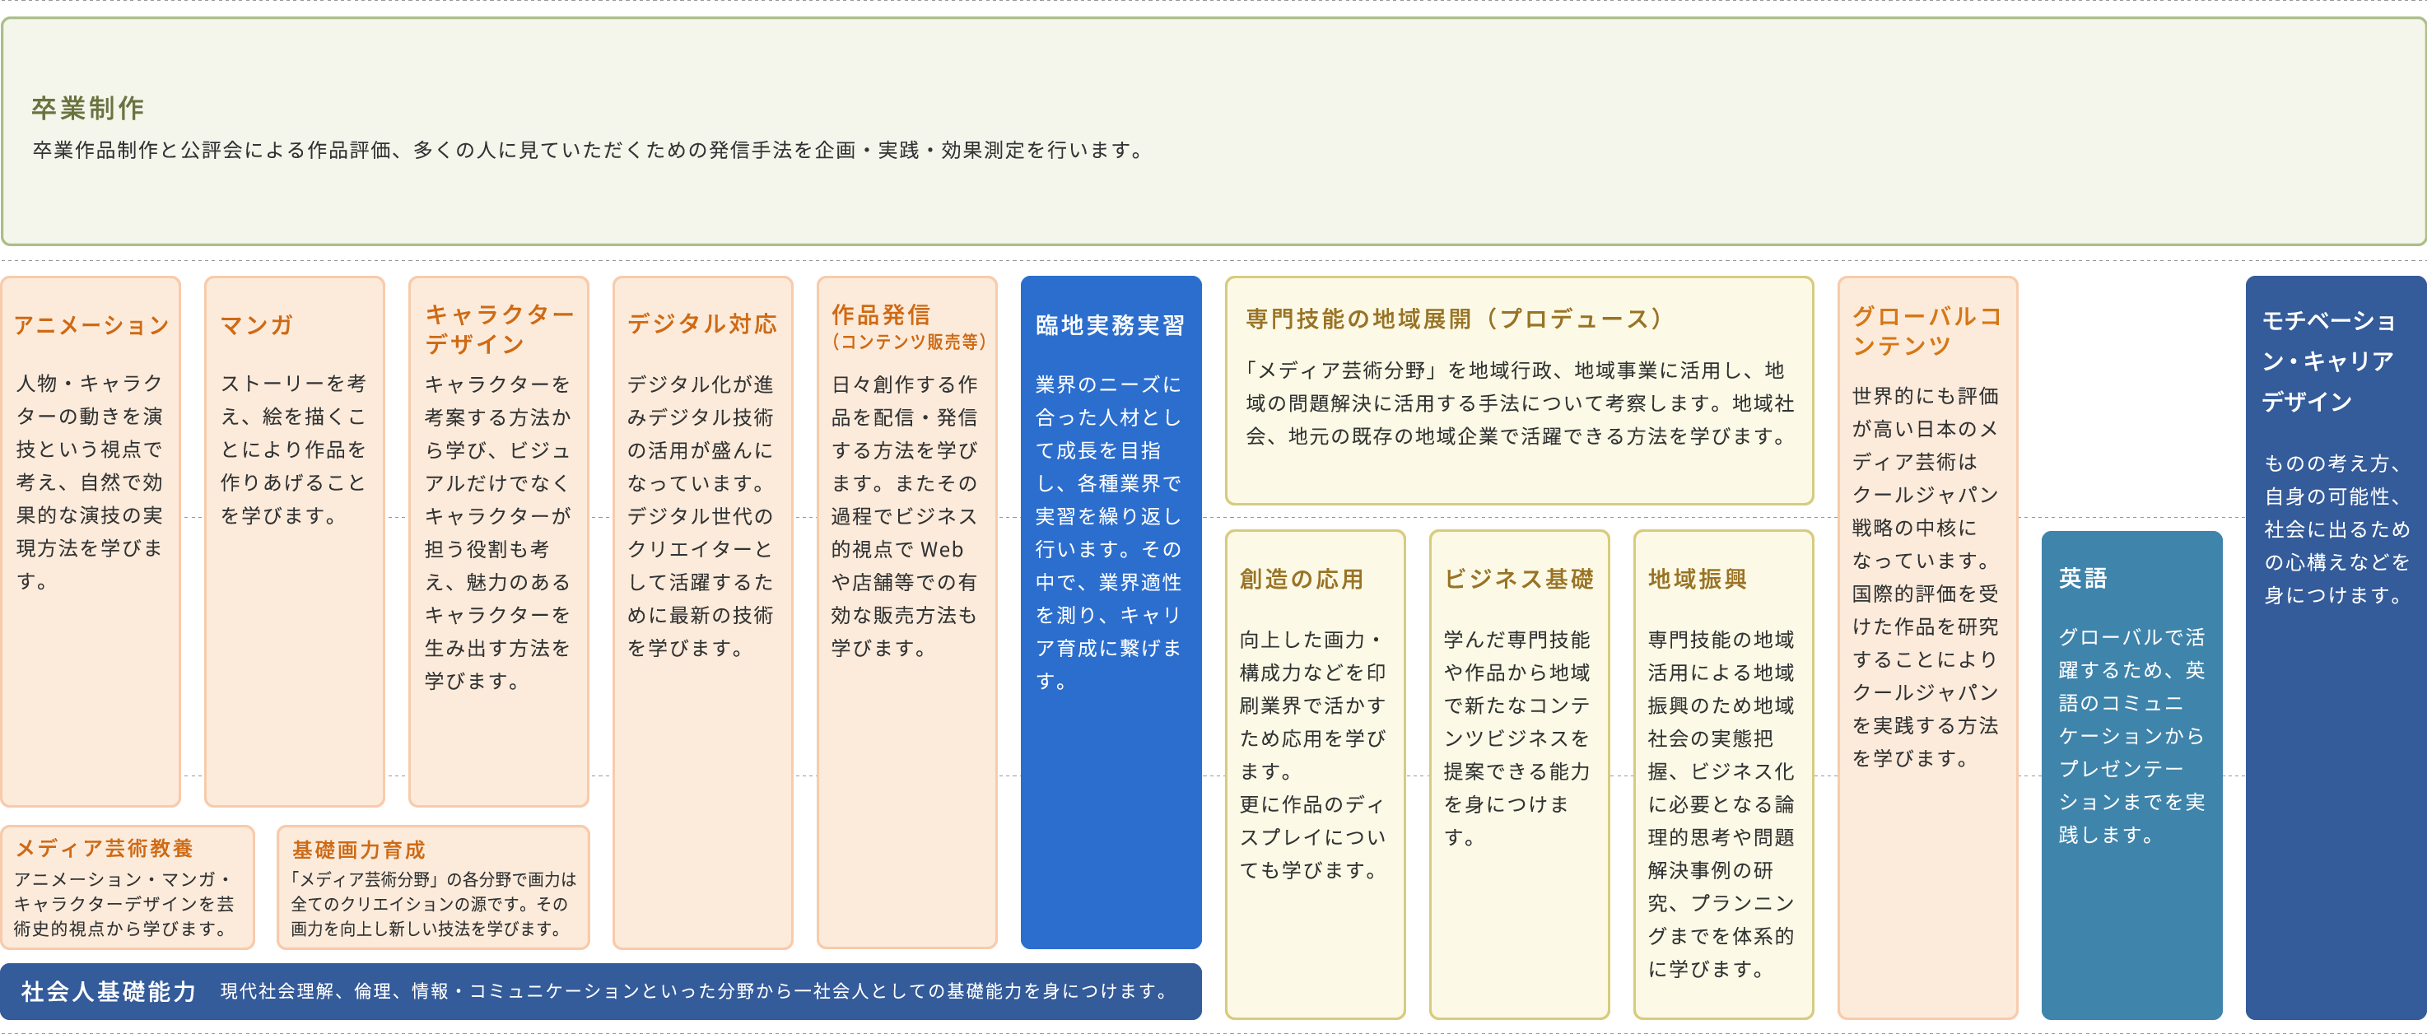Viewport: 2427px width, 1034px height.
Task: Click the メディア芸術分野 description paragraph
Action: [1519, 403]
